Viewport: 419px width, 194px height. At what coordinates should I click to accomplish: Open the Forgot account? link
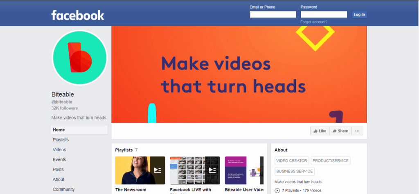[x=314, y=22]
